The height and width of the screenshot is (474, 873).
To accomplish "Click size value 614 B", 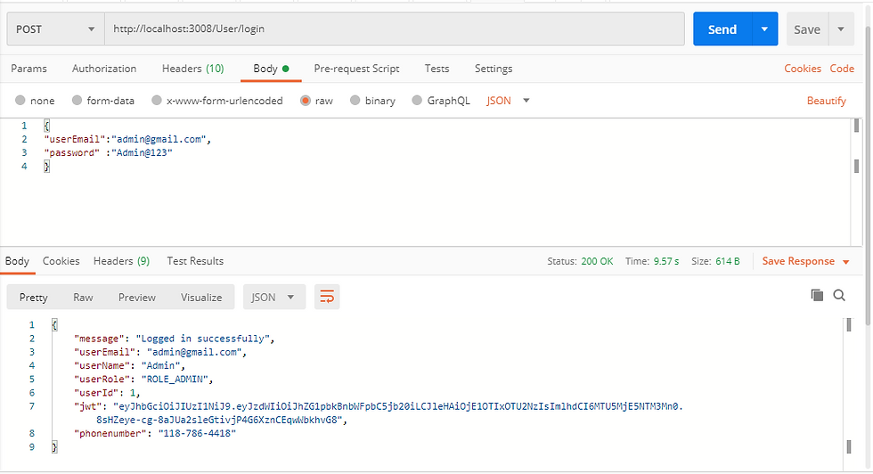I will point(728,261).
